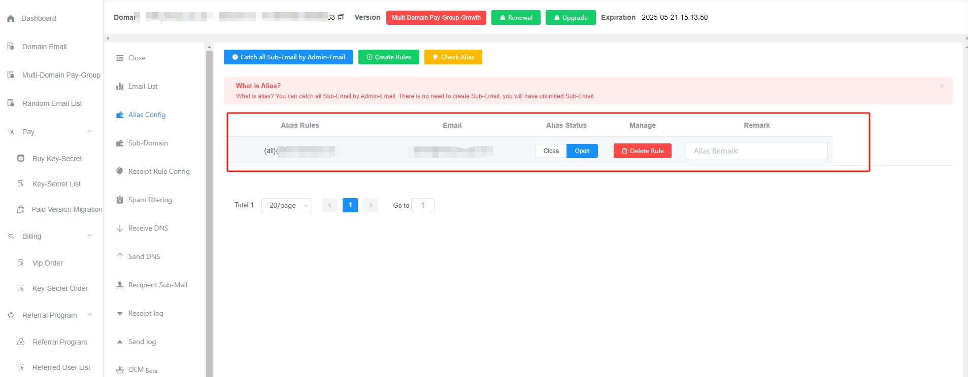
Task: Click the Referral Program user icon
Action: (21, 342)
